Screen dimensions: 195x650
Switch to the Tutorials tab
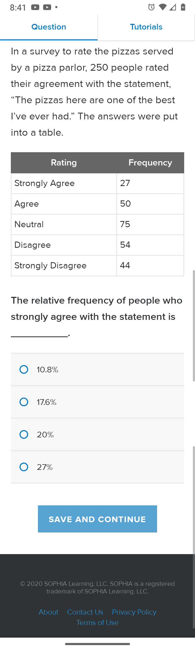click(146, 27)
